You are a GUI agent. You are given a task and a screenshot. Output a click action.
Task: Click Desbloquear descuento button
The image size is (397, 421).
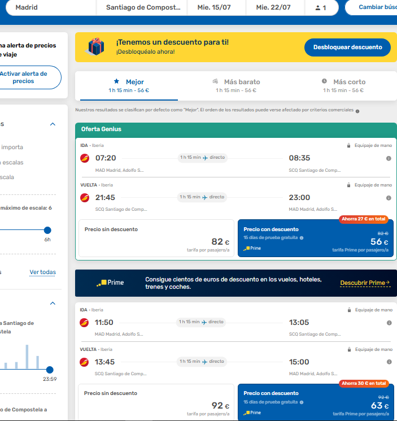[347, 47]
